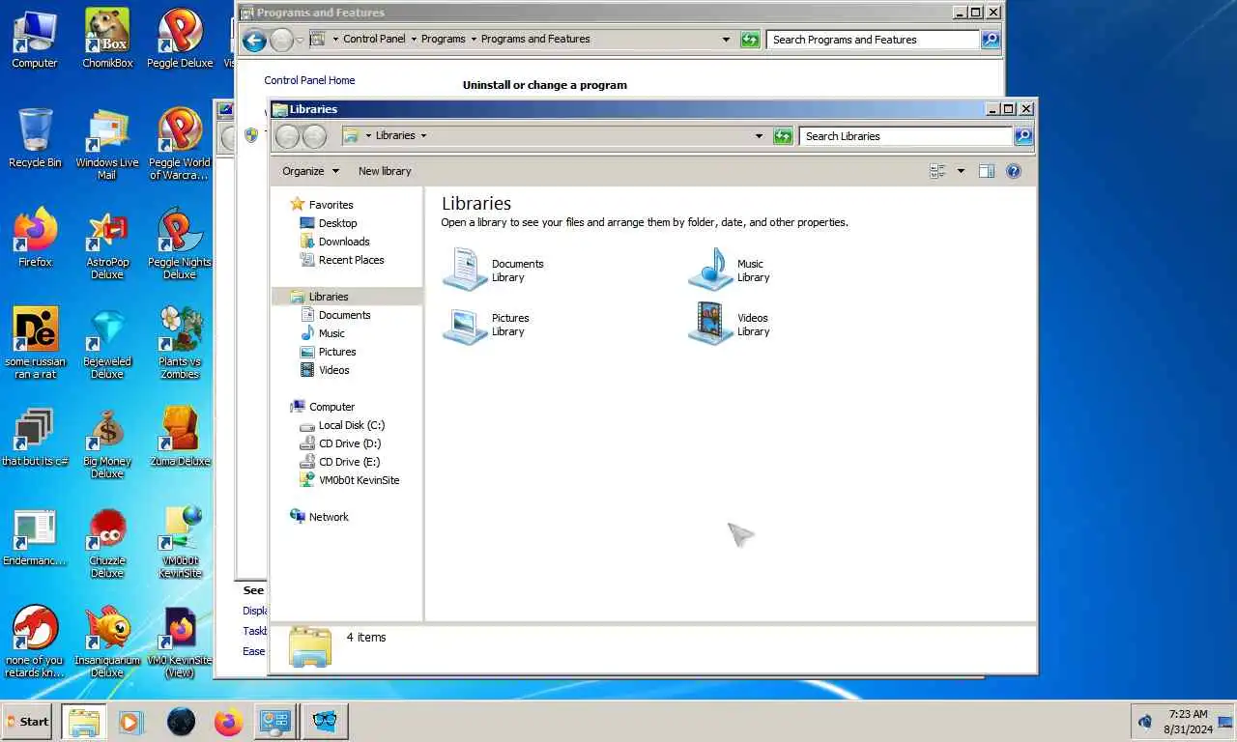The image size is (1237, 742).
Task: Click New library button
Action: pos(385,171)
